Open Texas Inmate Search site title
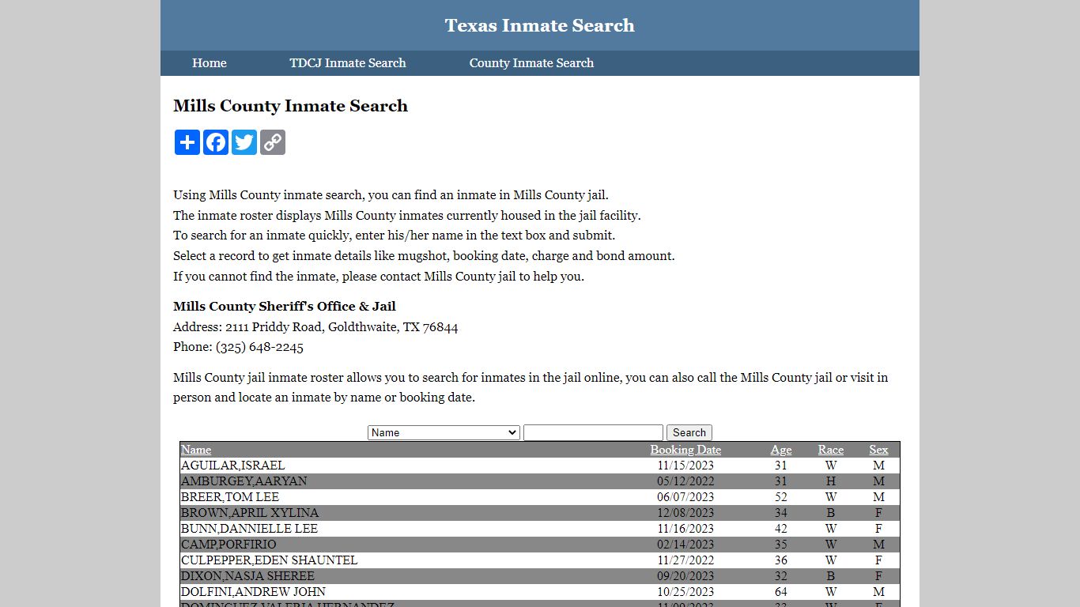The height and width of the screenshot is (607, 1080). click(x=540, y=25)
